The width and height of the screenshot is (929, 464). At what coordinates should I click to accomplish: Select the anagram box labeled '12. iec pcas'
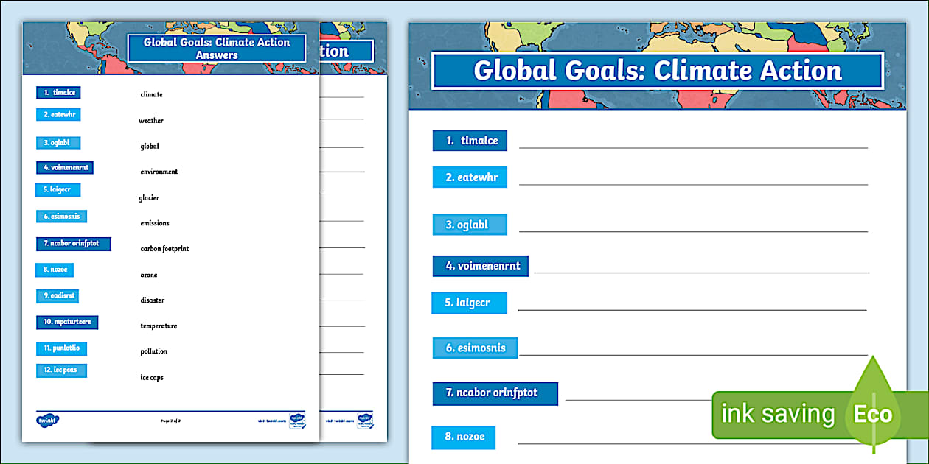(x=62, y=370)
